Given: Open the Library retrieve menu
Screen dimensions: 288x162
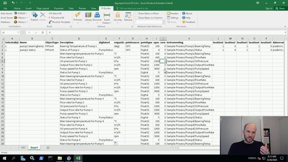Looking at the screenshot, I should point(88,18).
